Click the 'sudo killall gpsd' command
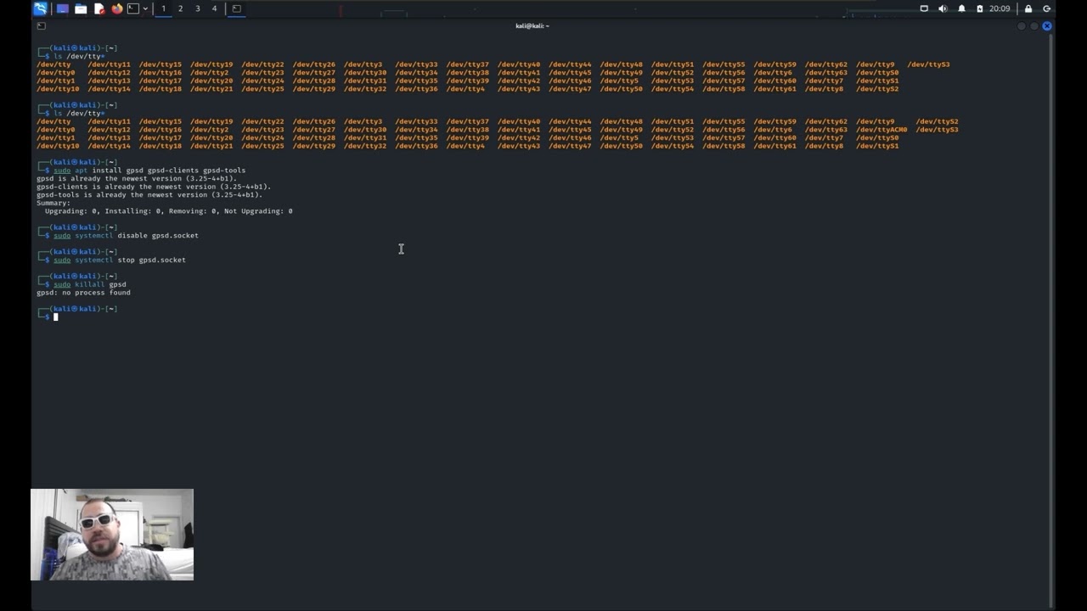The height and width of the screenshot is (611, 1087). (x=89, y=284)
